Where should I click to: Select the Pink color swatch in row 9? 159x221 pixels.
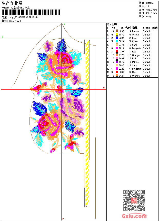pos(117,58)
